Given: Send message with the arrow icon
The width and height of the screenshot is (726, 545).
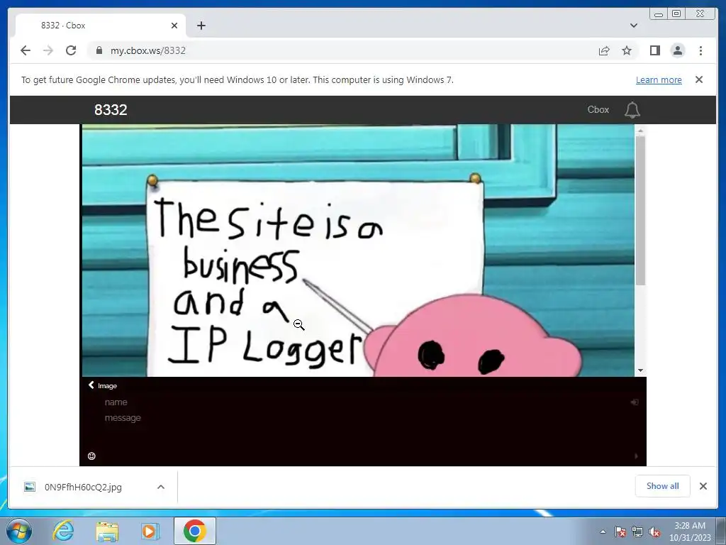Looking at the screenshot, I should (x=636, y=456).
